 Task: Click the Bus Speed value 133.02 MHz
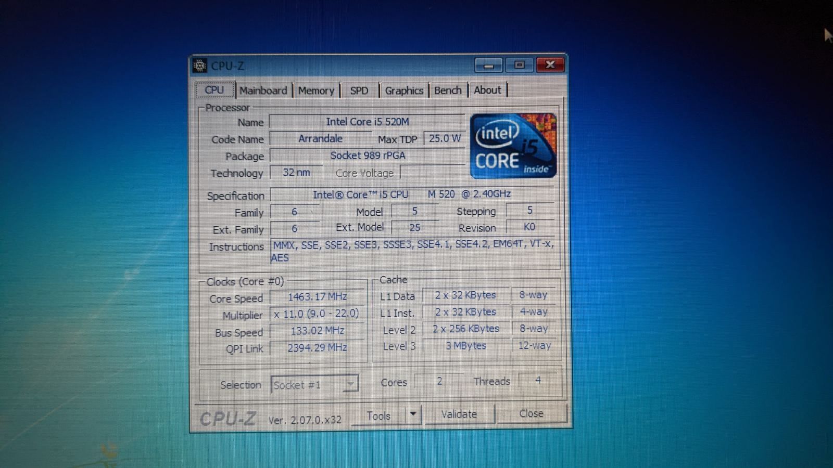point(318,331)
